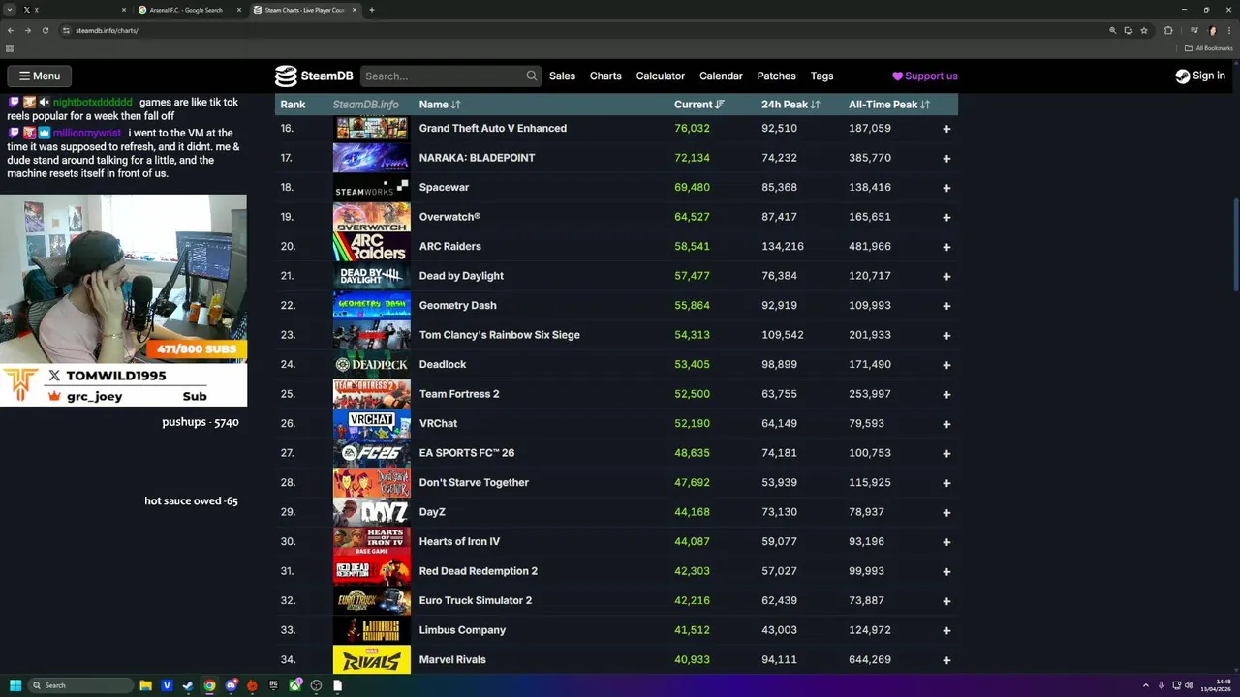The width and height of the screenshot is (1240, 697).
Task: Open the Windows Start button
Action: click(x=15, y=685)
